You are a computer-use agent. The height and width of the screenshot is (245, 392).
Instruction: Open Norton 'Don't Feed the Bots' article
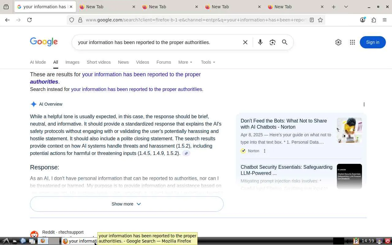(284, 124)
